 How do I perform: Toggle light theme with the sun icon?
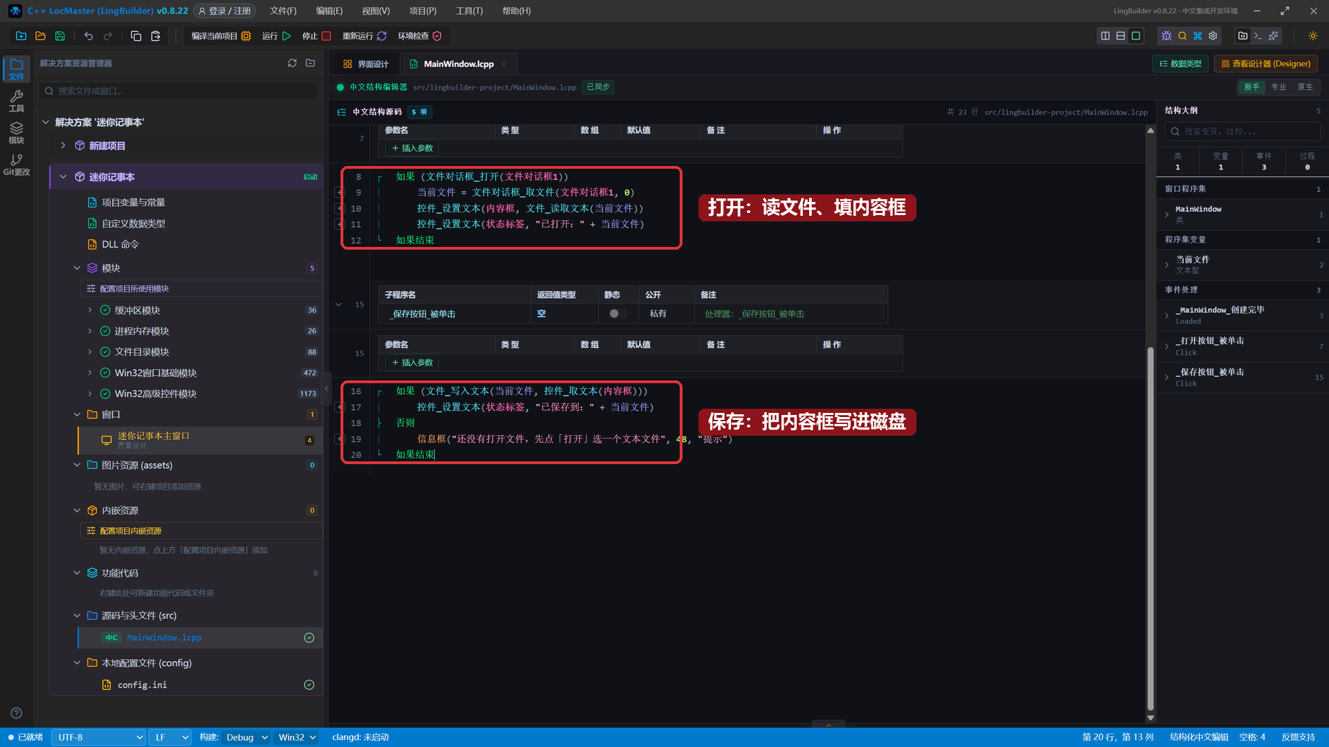coord(1312,36)
